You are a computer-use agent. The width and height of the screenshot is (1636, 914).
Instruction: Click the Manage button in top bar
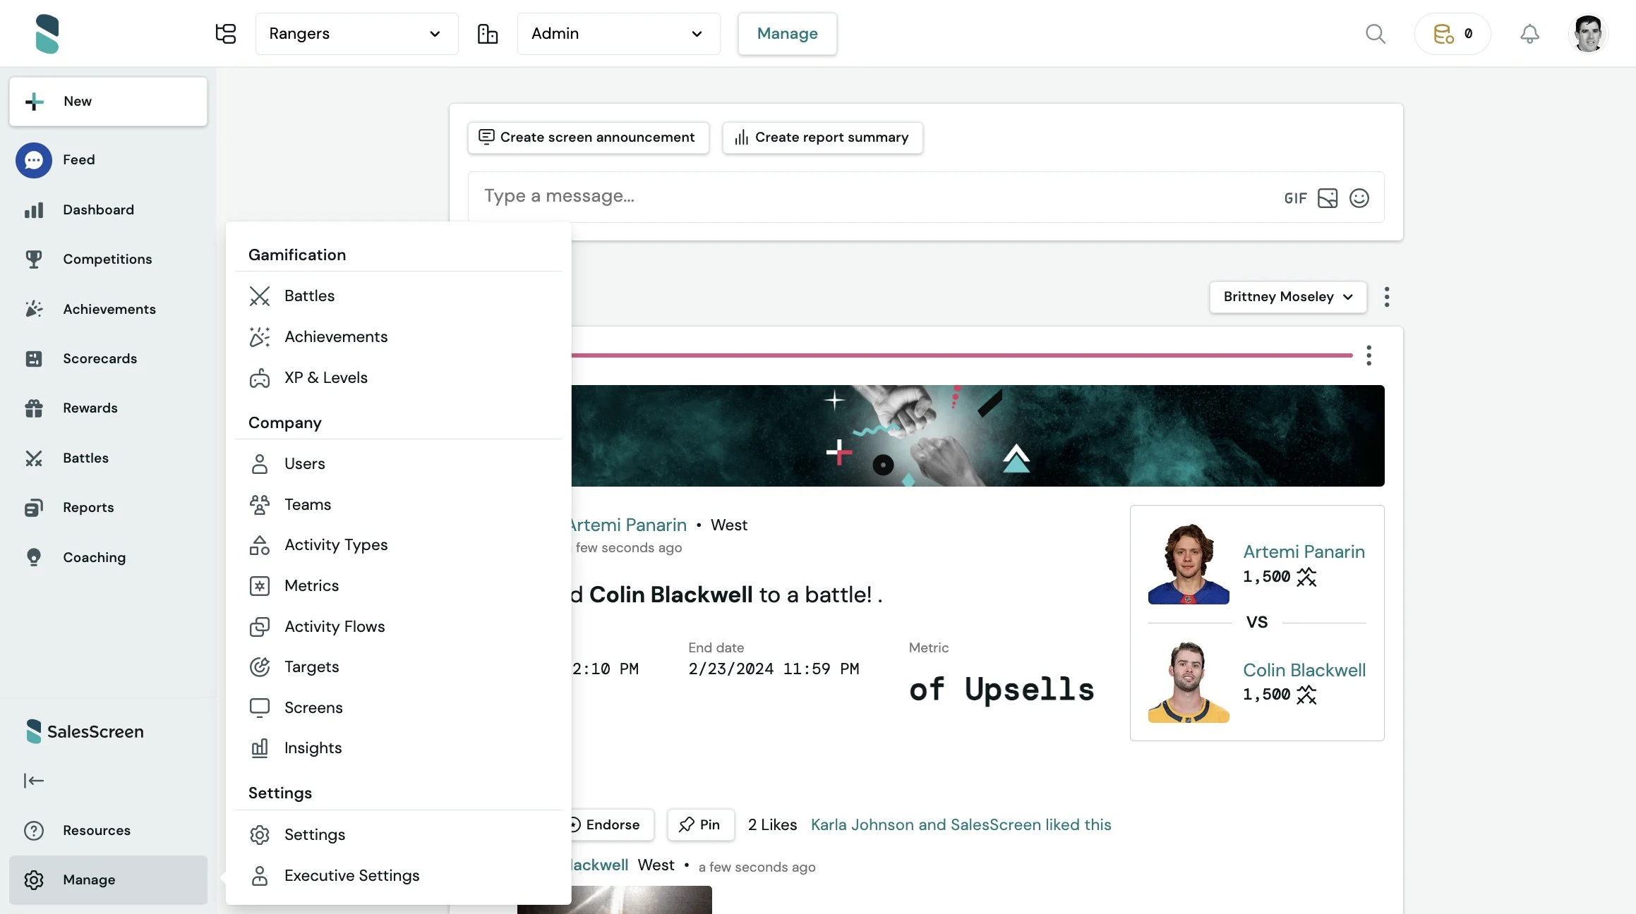787,33
